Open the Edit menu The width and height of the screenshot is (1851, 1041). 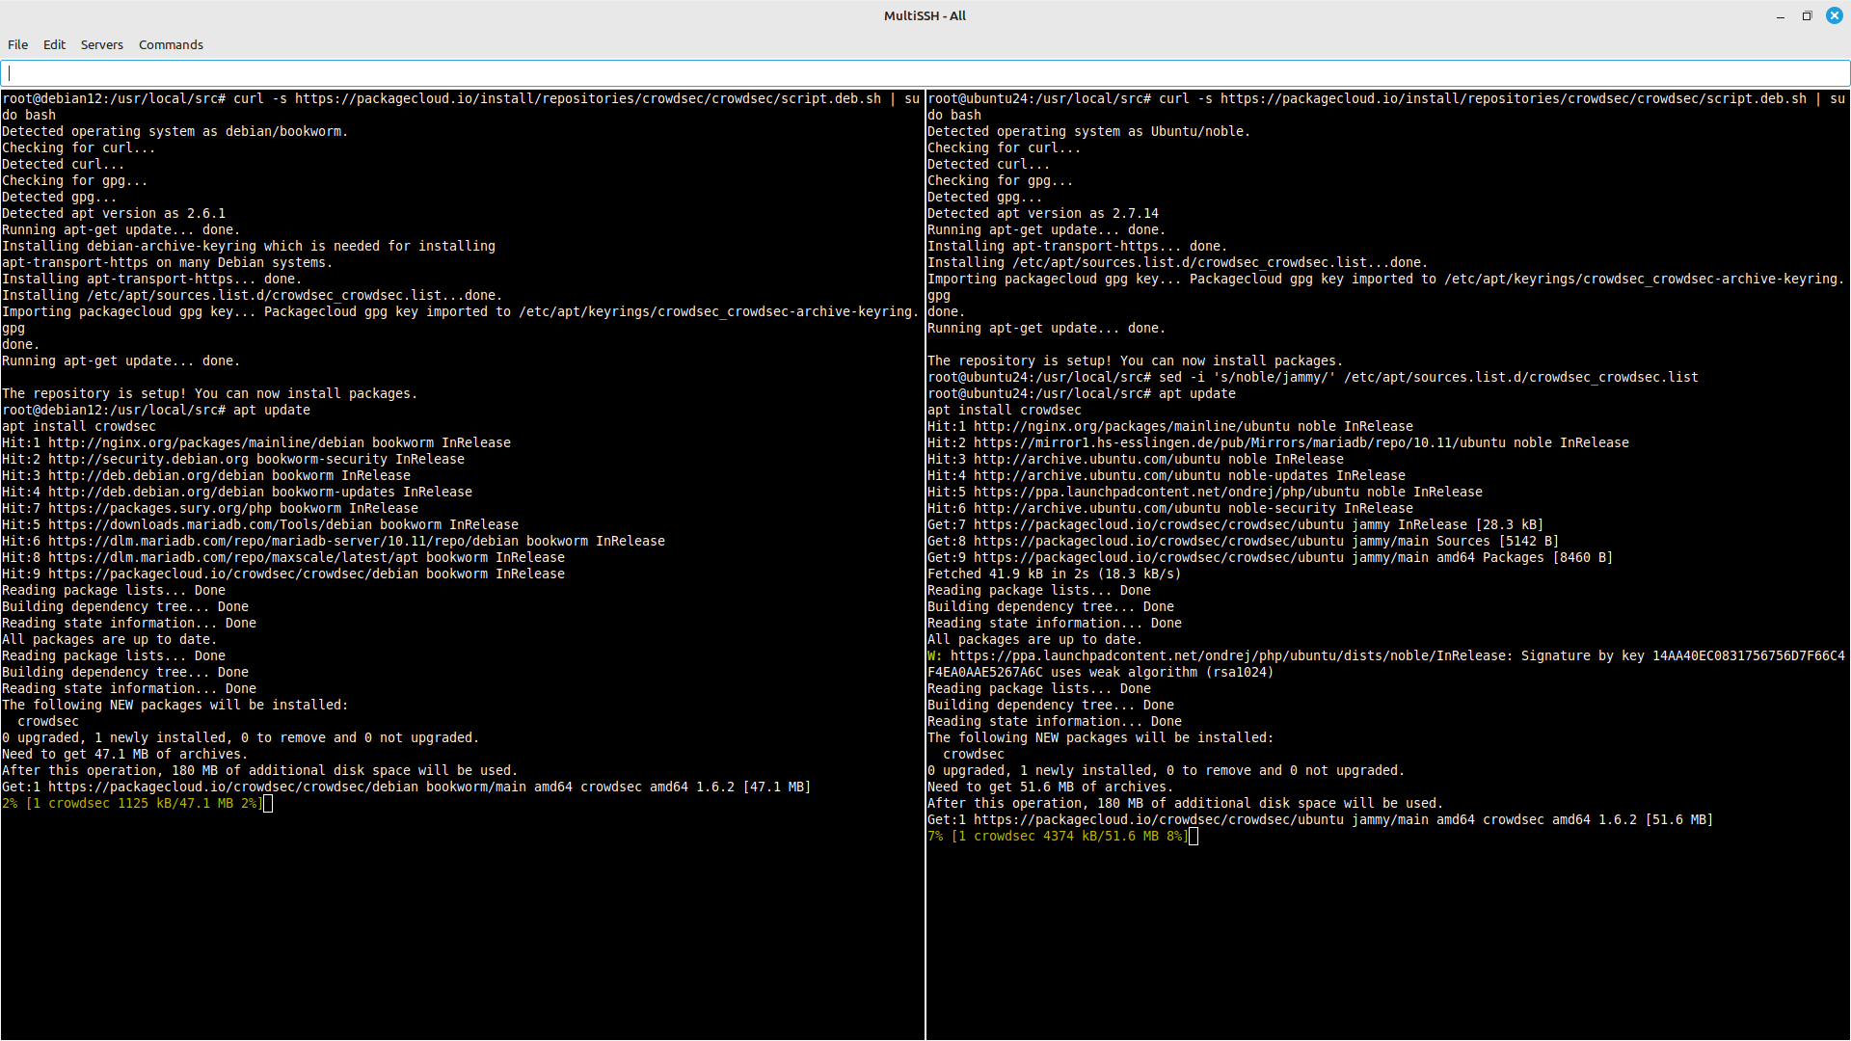[x=54, y=44]
